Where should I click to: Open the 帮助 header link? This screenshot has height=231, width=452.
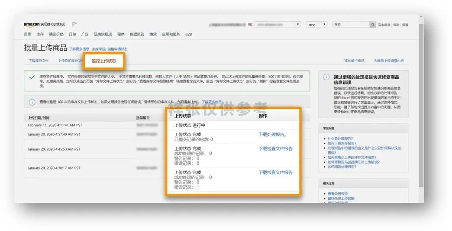(x=396, y=25)
